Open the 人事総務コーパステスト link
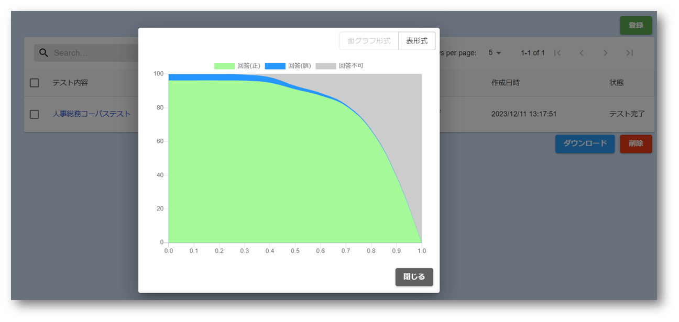The height and width of the screenshot is (322, 679). [92, 114]
